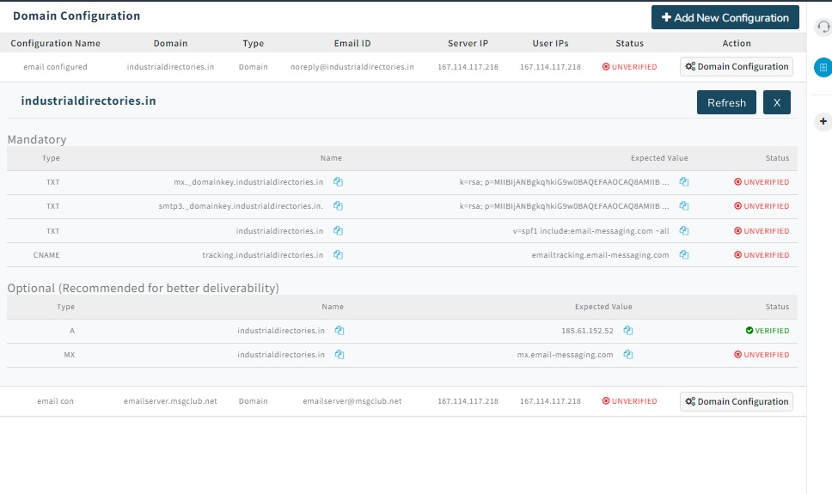This screenshot has width=832, height=494.
Task: Copy the v=spf1 expected value
Action: [x=684, y=231]
